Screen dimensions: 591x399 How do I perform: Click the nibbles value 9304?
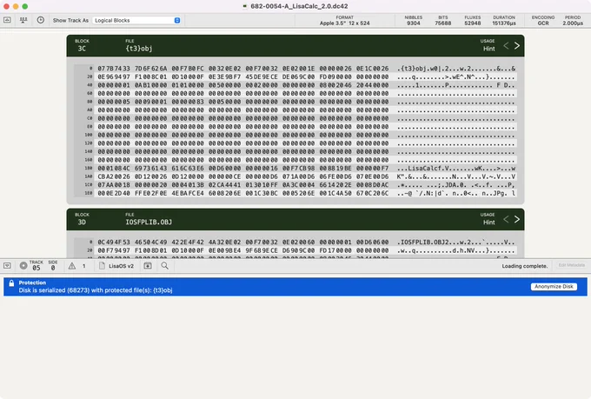(414, 23)
